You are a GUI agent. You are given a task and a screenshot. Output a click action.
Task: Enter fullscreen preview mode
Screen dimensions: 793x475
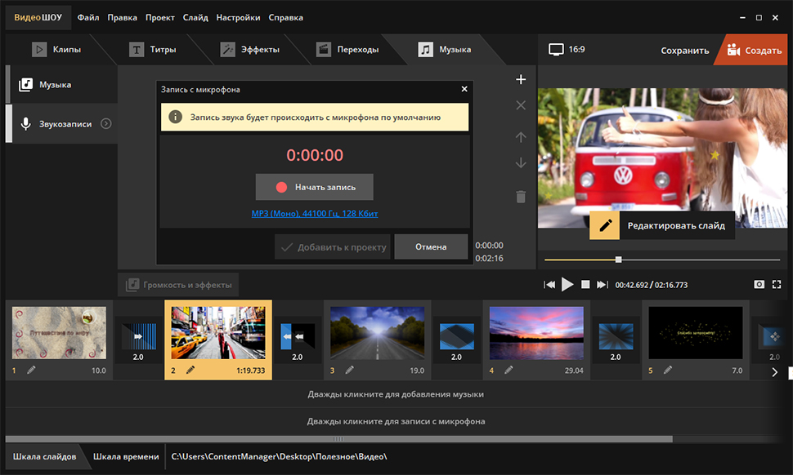(x=777, y=284)
